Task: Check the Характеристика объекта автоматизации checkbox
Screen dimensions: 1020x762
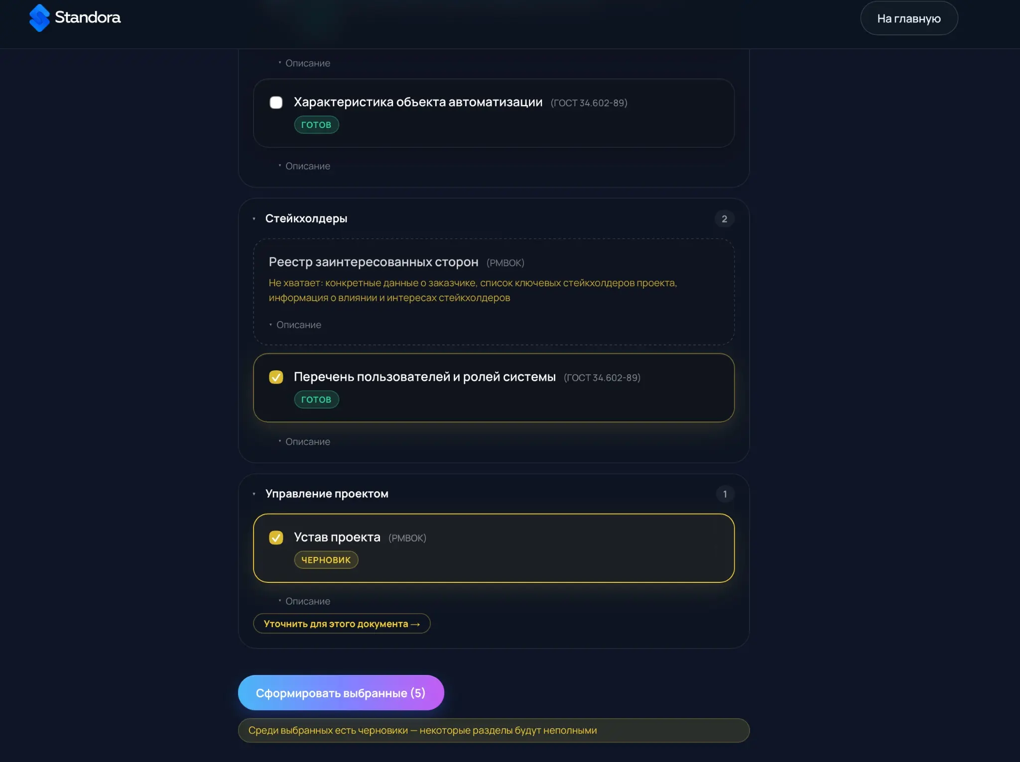Action: pyautogui.click(x=276, y=103)
